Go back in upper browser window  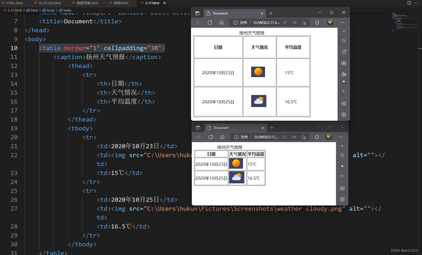pos(198,23)
